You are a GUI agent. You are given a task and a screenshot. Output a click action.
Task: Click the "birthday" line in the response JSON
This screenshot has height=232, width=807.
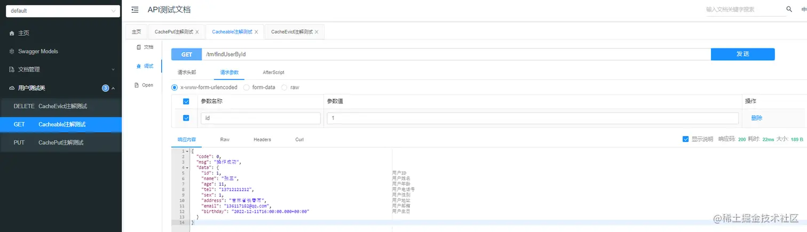pyautogui.click(x=255, y=212)
